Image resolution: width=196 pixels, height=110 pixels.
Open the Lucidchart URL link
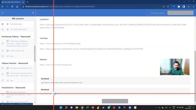tap(113, 26)
